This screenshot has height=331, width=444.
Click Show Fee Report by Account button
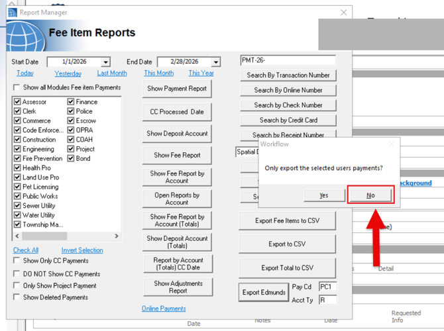click(x=177, y=177)
